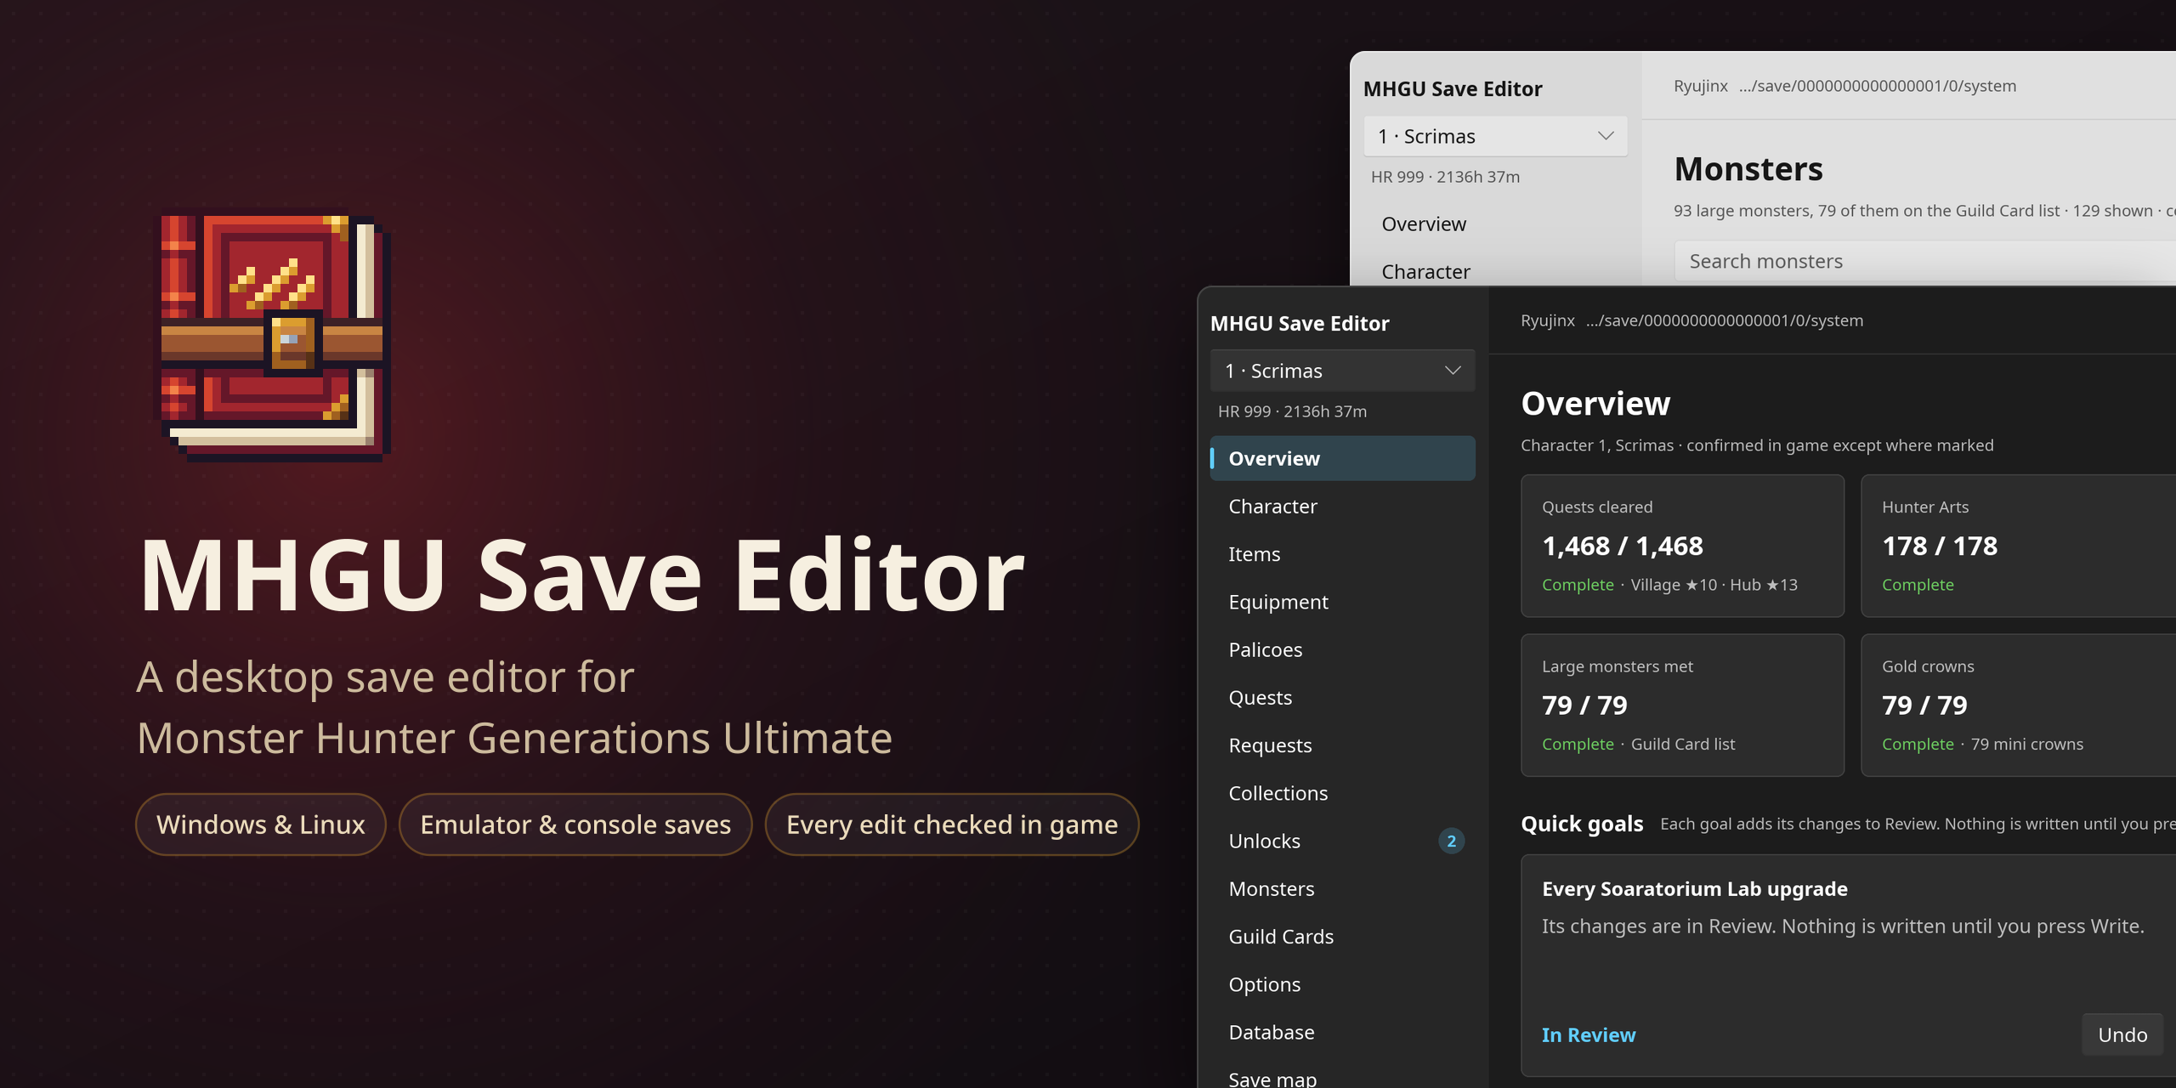Select Overview in the dark window sidebar
Image resolution: width=2176 pixels, height=1088 pixels.
[1342, 458]
